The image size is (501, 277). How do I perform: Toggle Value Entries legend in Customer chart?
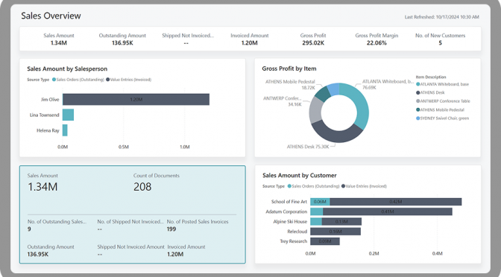pos(364,186)
